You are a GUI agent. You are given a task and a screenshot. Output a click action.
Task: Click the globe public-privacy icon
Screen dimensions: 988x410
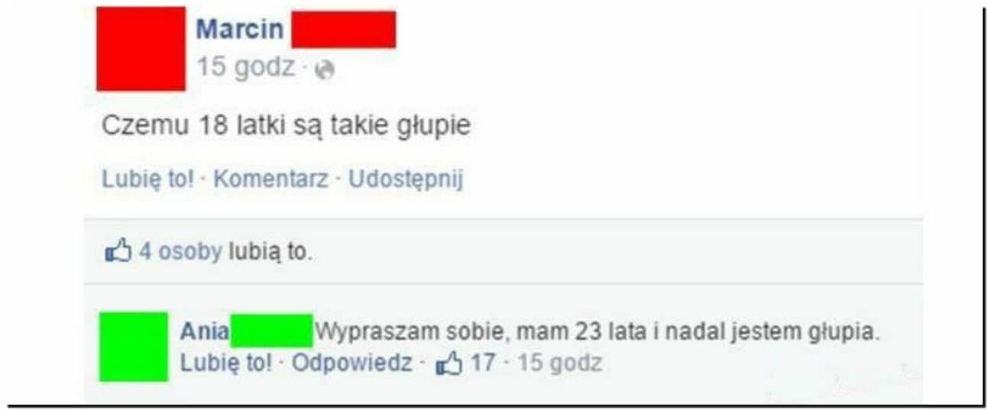click(x=326, y=69)
